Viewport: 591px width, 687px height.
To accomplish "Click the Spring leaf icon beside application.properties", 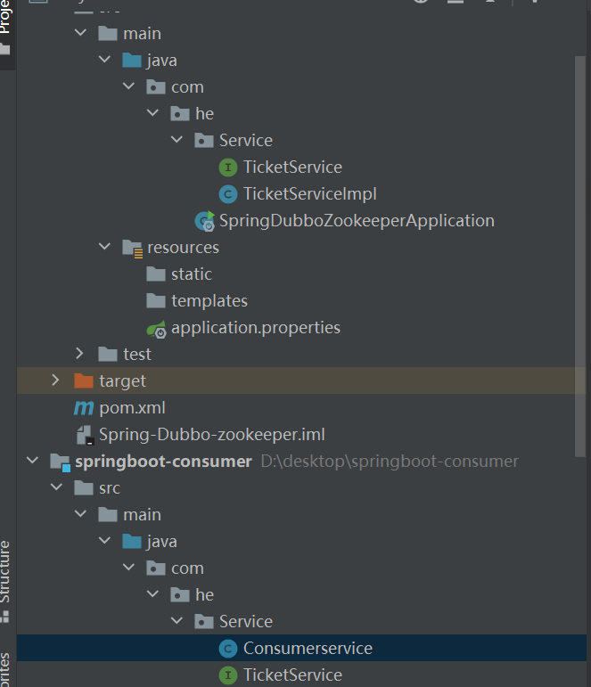I will (157, 328).
